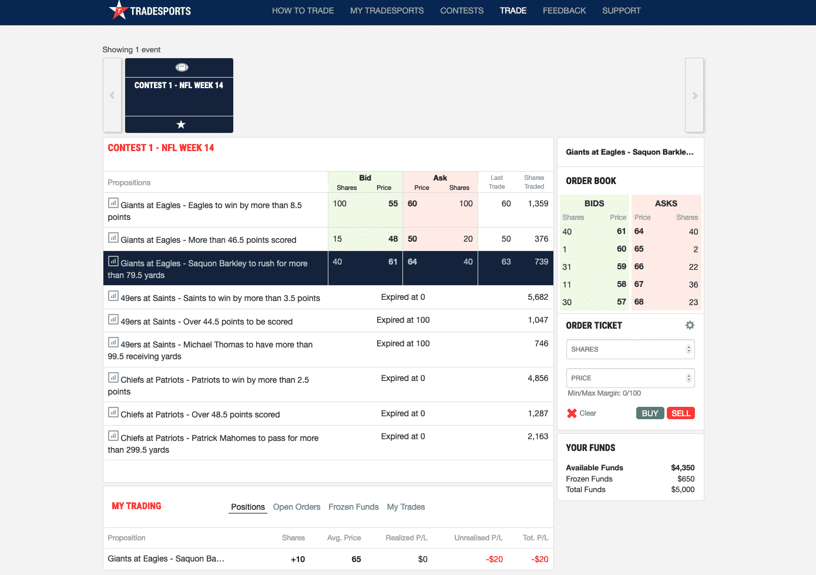Open FEEDBACK page
Viewport: 816px width, 575px height.
(564, 11)
